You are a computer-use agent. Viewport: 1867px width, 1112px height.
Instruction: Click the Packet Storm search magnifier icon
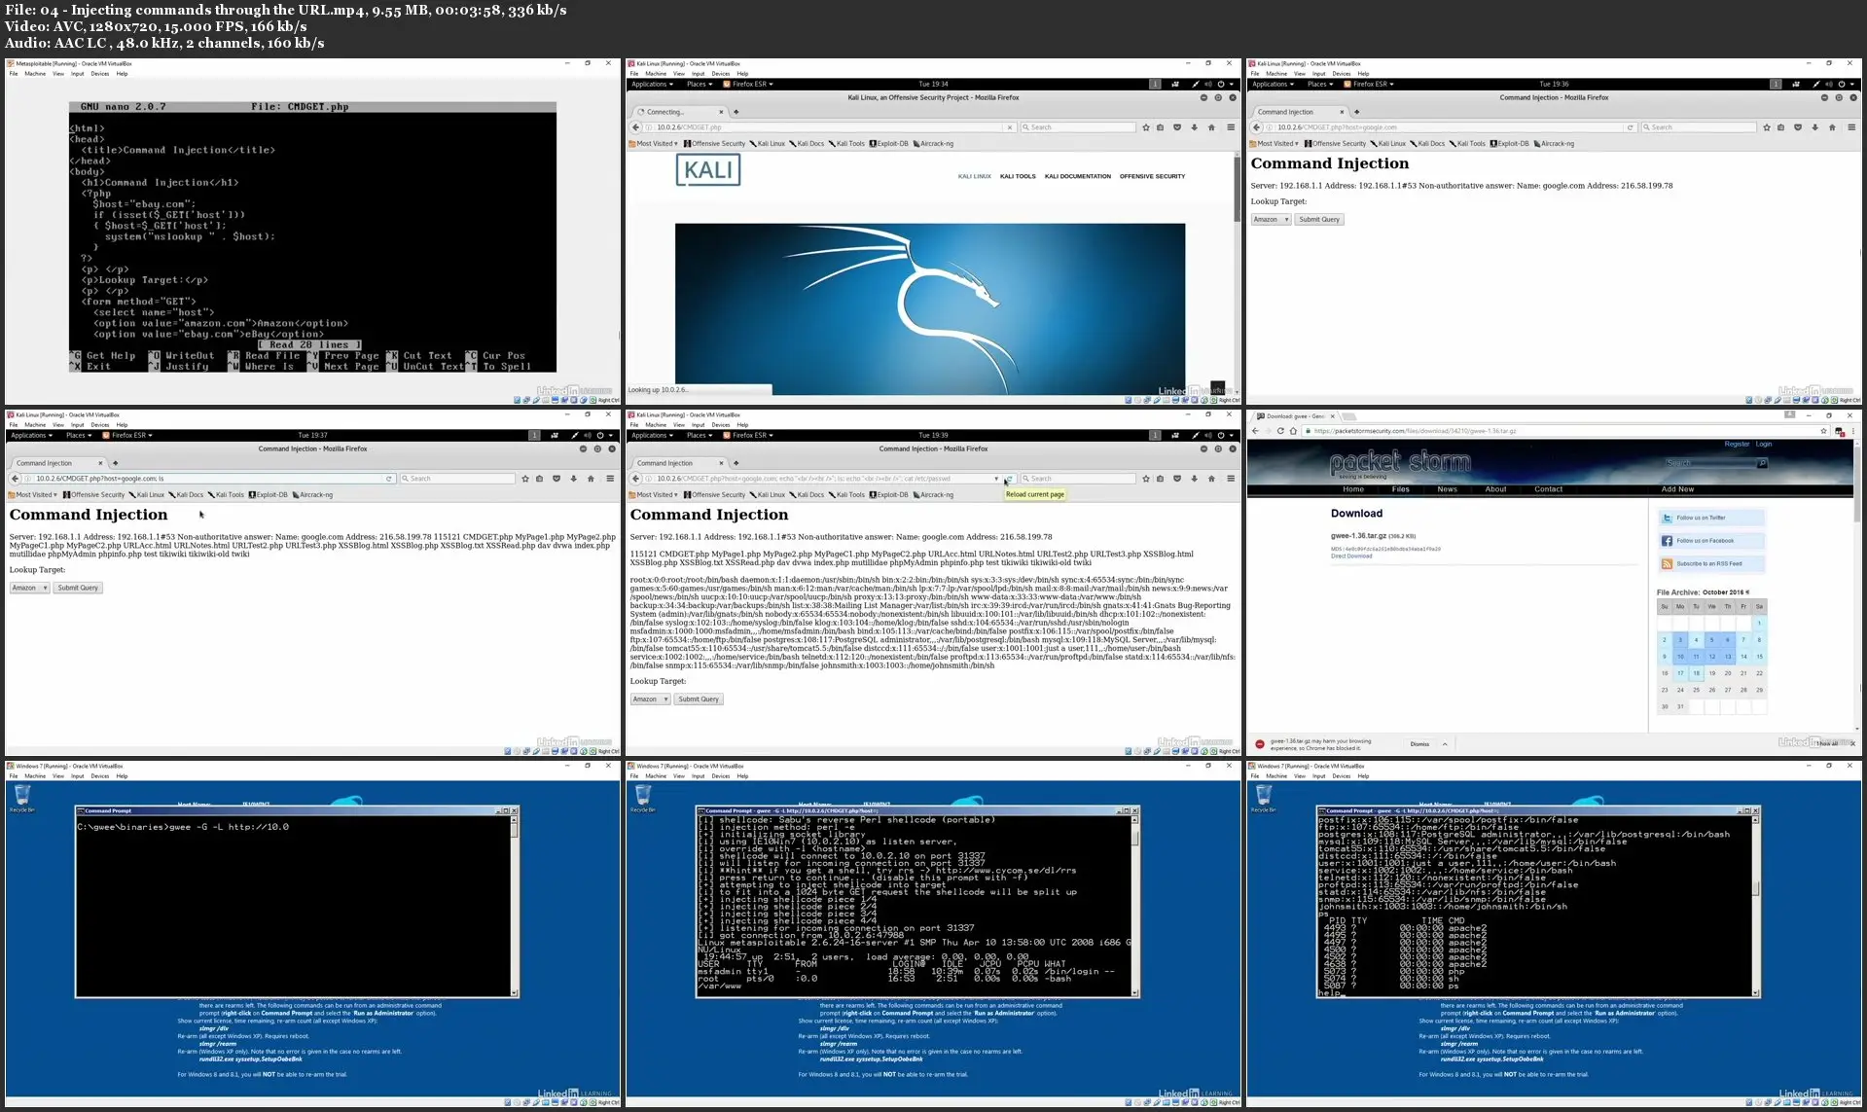pos(1761,463)
